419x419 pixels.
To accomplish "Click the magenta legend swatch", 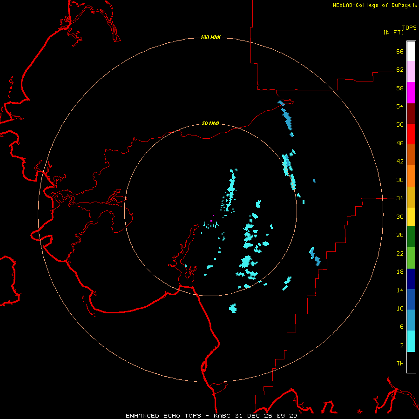I will 411,93.
